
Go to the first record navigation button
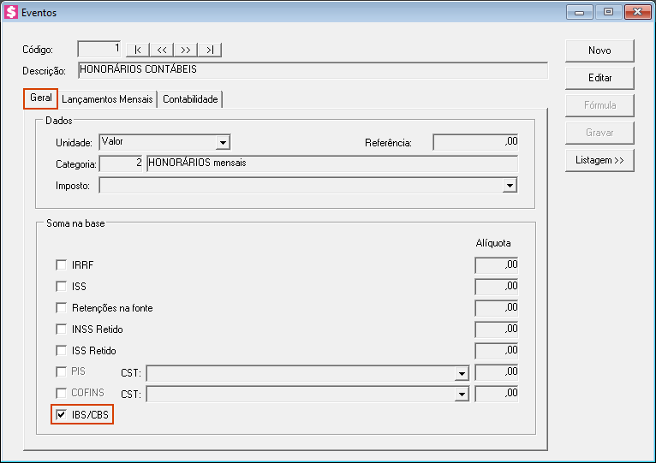[138, 50]
